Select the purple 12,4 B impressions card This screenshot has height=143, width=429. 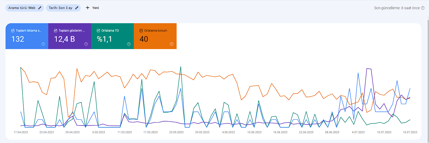tap(70, 36)
